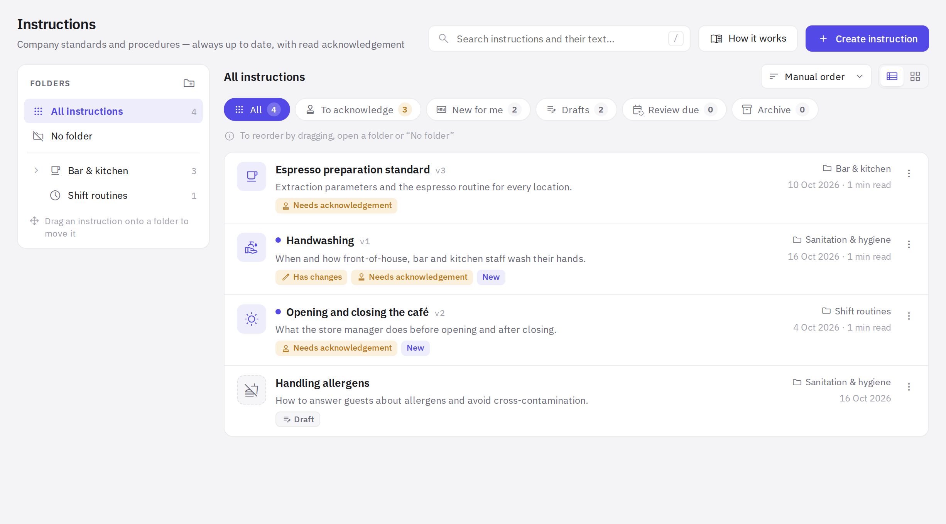Click the sun icon for Opening and closing the café
The image size is (946, 524).
[x=252, y=319]
